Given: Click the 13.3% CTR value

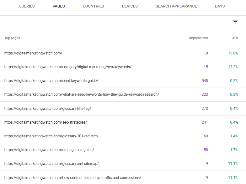Looking at the screenshot, I should pos(233,67).
